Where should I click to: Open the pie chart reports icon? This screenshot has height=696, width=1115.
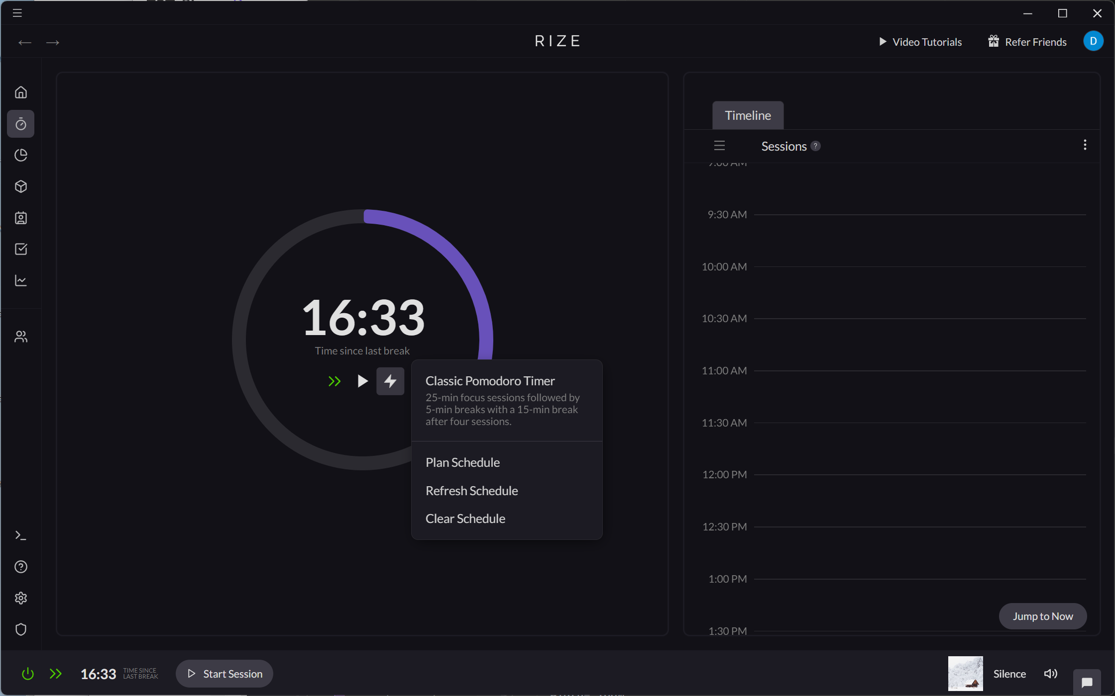coord(21,155)
